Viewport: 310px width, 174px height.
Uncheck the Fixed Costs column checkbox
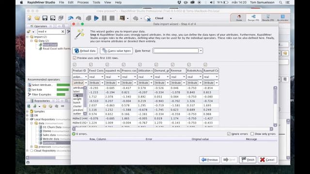91,64
